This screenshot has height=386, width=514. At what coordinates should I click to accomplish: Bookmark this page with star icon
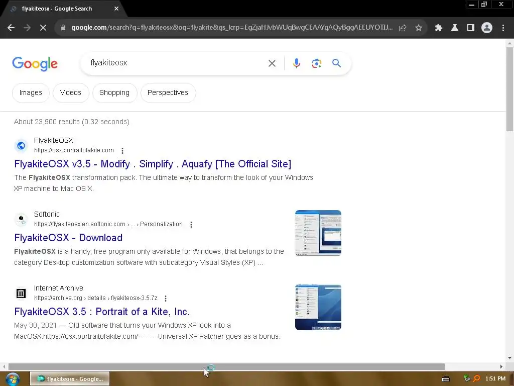(x=419, y=28)
